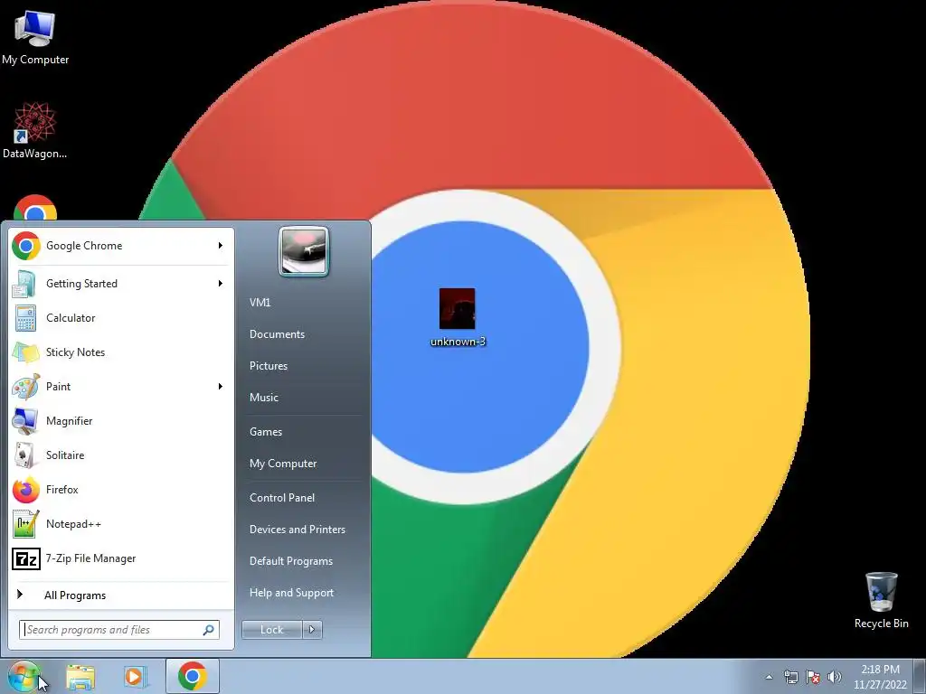The height and width of the screenshot is (694, 926).
Task: Click the user account picture in the Start menu
Action: (304, 252)
